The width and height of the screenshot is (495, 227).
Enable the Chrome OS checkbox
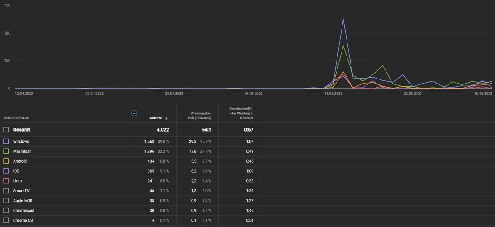[x=6, y=220]
